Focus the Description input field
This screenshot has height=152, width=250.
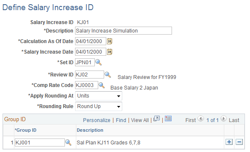[x=124, y=31]
